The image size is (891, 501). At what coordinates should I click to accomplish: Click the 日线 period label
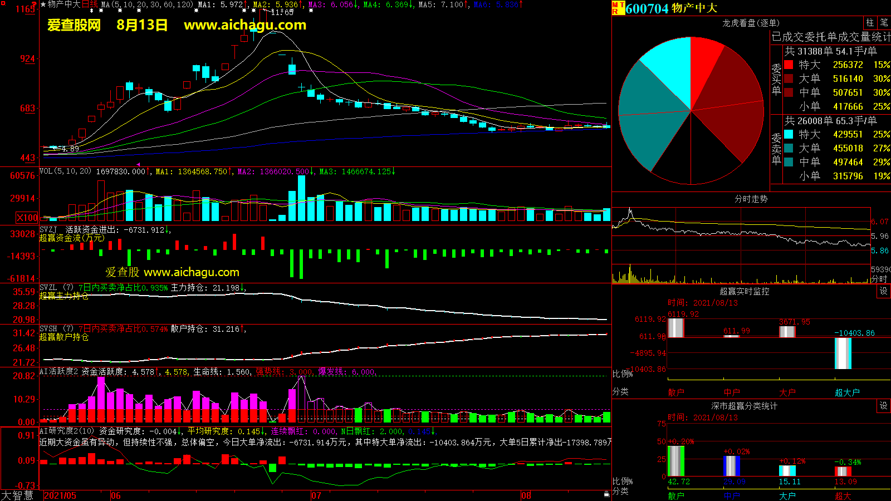pyautogui.click(x=90, y=4)
